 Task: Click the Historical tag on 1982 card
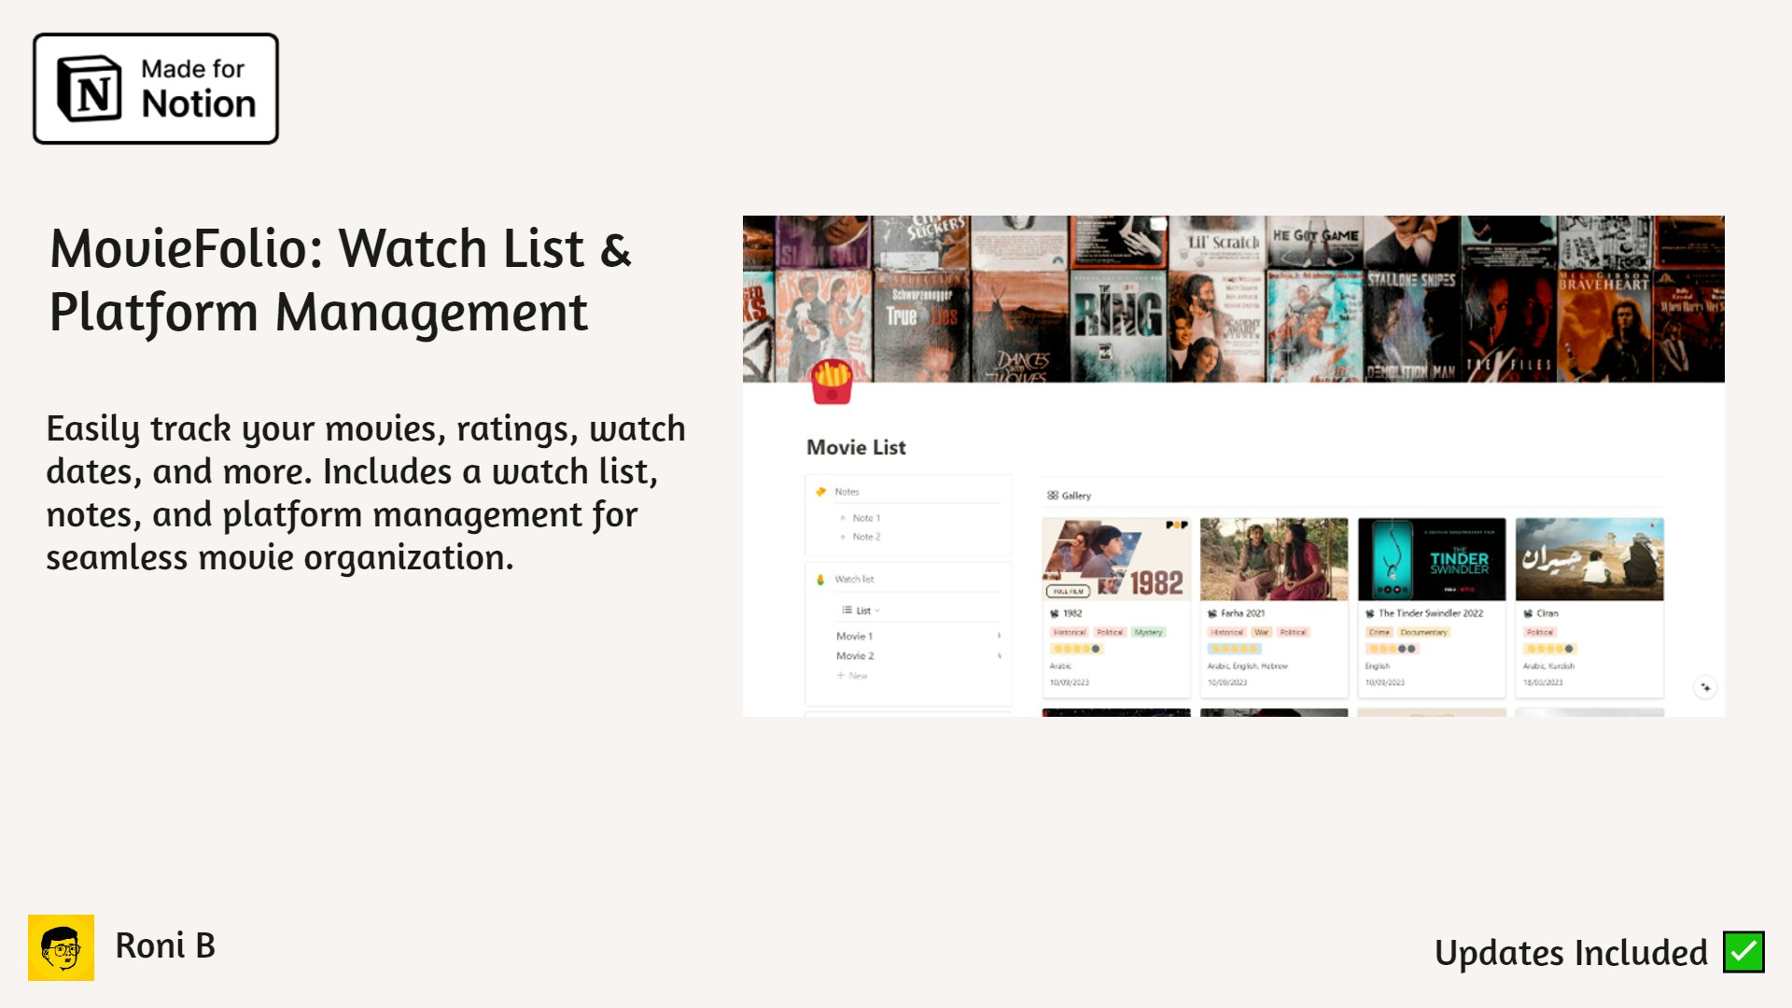pos(1070,632)
